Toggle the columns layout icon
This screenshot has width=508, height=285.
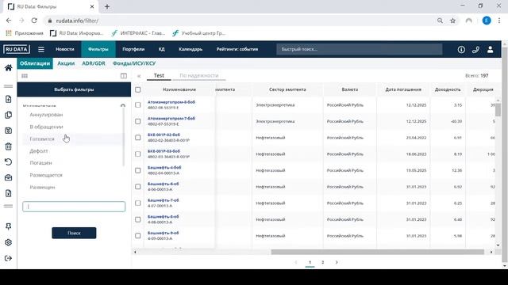click(x=124, y=76)
